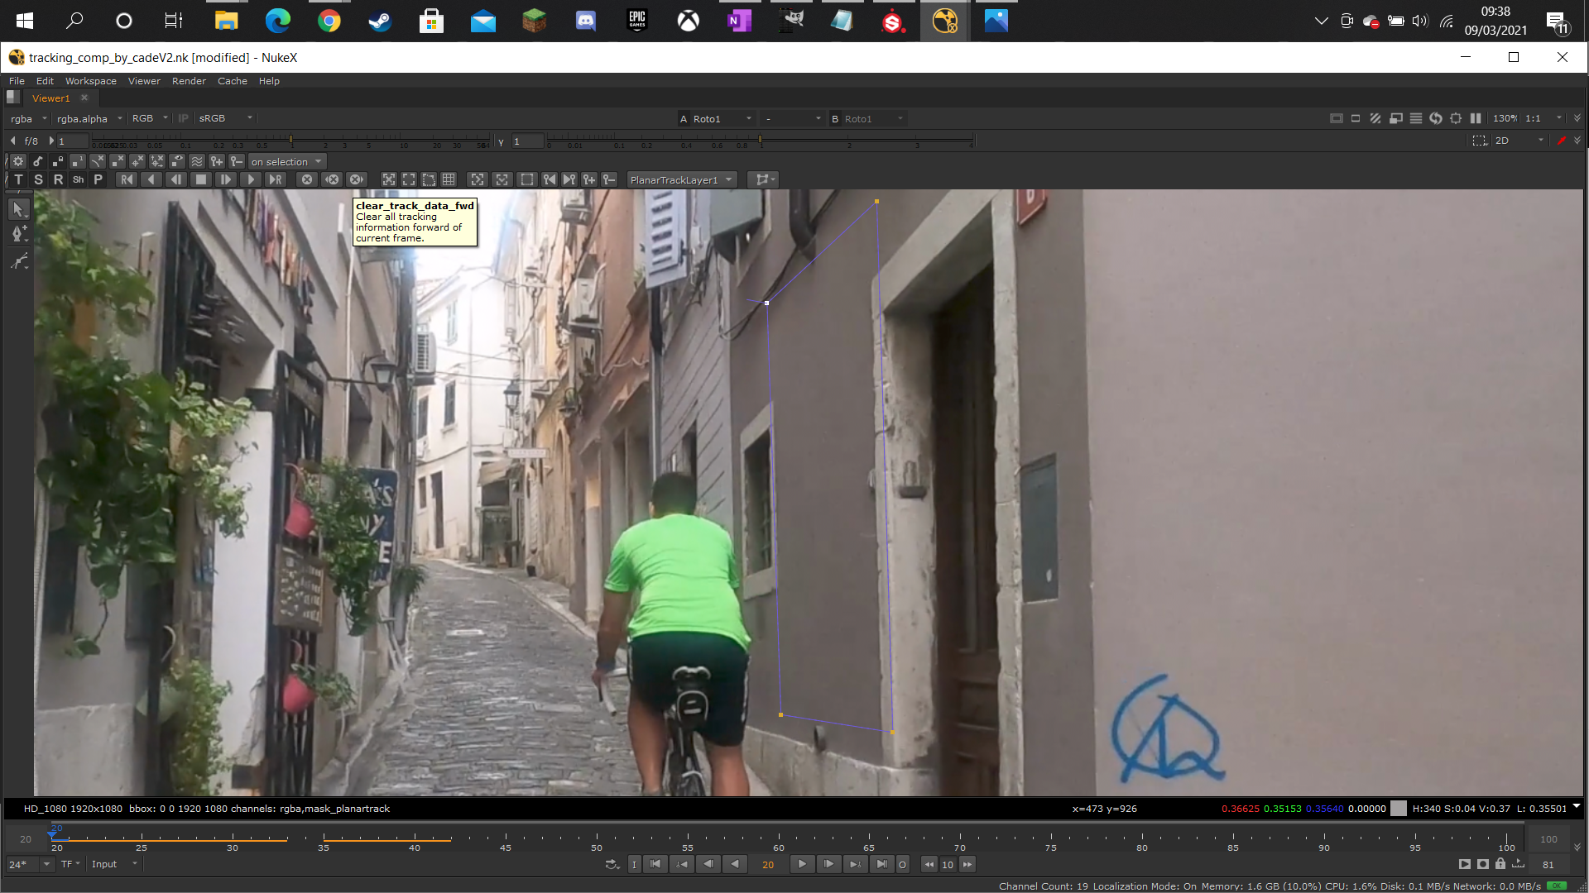Click the clear all tracking data icon

307,179
